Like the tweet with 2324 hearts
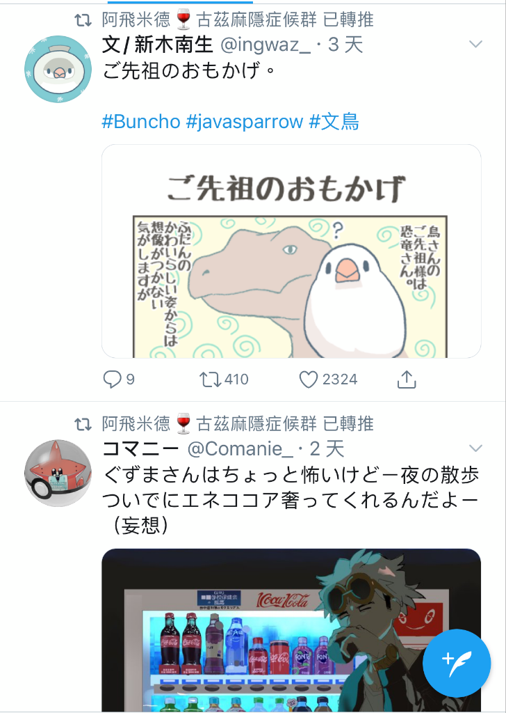506x713 pixels. pos(308,379)
